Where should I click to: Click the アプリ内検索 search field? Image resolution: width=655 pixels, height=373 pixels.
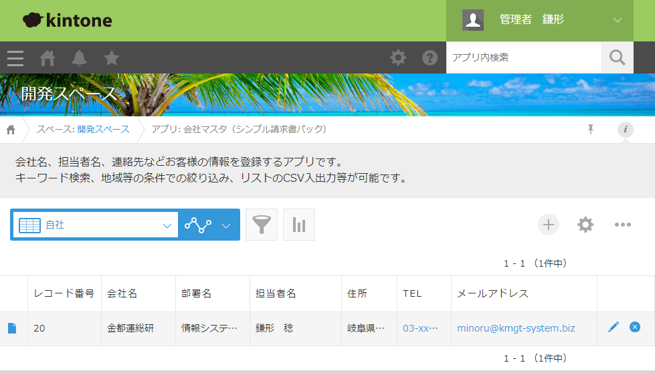click(524, 57)
